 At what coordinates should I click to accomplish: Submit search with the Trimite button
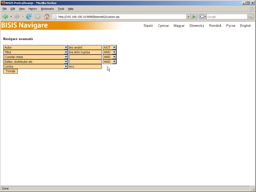(11, 71)
